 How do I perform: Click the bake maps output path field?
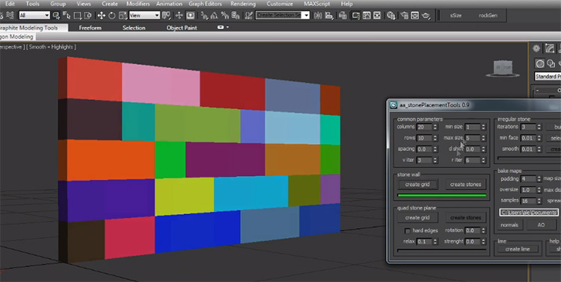tap(529, 213)
